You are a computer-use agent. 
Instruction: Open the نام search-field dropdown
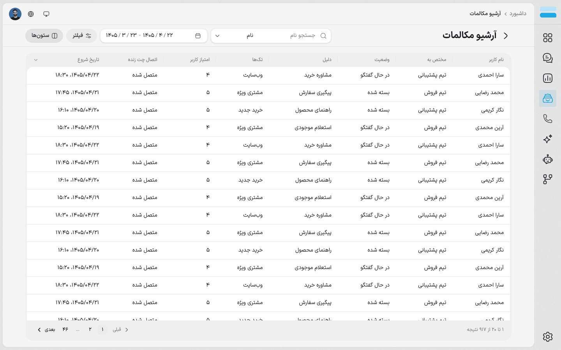(x=234, y=35)
